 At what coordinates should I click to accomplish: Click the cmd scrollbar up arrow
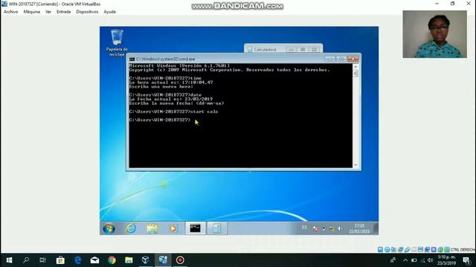(356, 66)
